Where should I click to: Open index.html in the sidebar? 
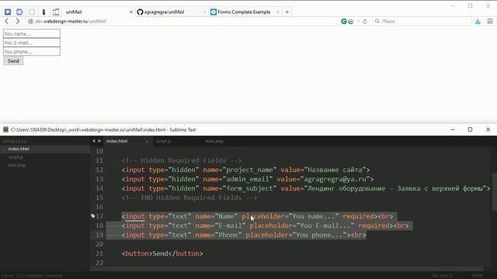pos(19,149)
